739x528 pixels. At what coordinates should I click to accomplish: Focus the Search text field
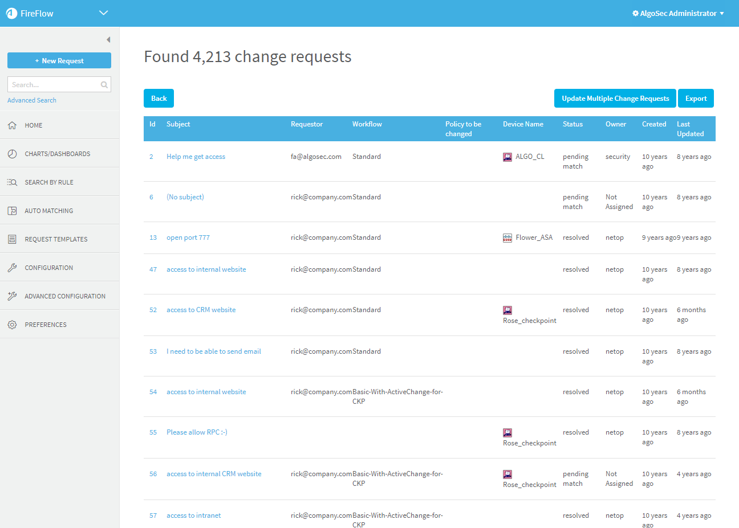[x=54, y=85]
